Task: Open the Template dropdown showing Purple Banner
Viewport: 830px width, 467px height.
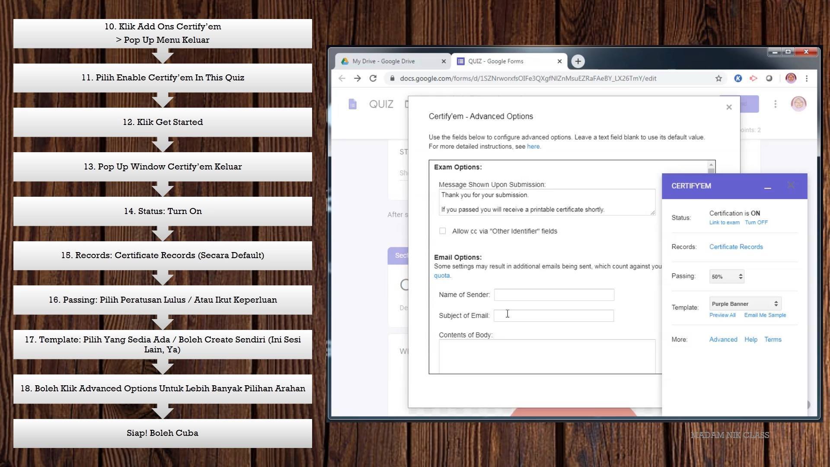Action: click(x=745, y=304)
